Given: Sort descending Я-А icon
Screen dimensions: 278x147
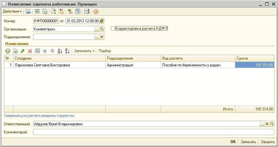Looking at the screenshot, I should click(x=67, y=51).
